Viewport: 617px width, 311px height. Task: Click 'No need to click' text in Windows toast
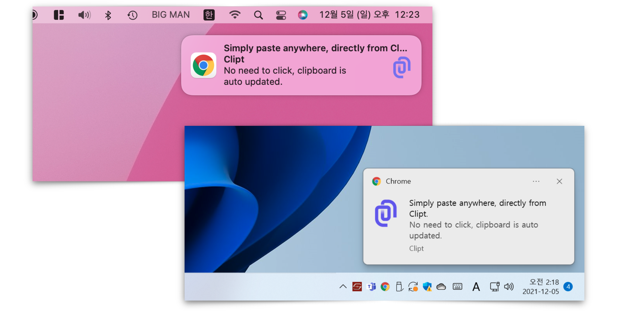tap(474, 230)
